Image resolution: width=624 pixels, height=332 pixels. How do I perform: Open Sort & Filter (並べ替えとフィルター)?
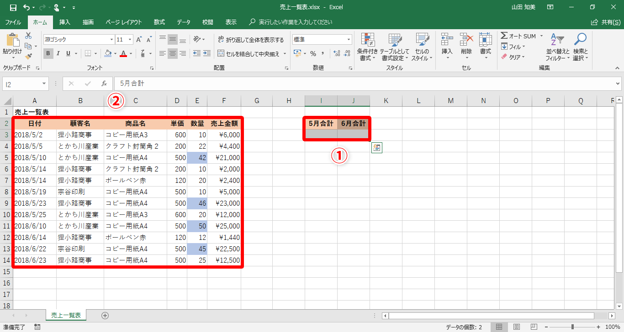pyautogui.click(x=558, y=47)
